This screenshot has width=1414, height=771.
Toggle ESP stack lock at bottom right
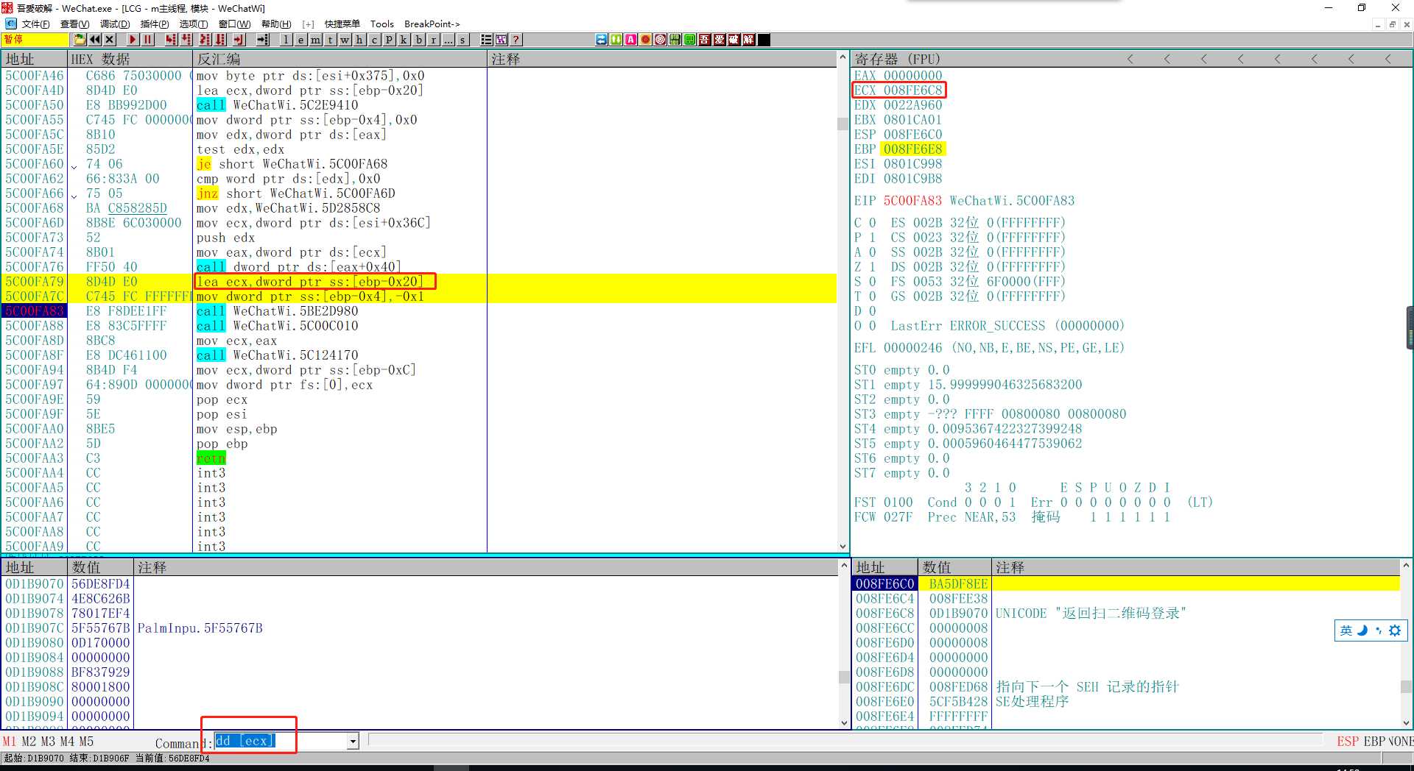click(1347, 742)
